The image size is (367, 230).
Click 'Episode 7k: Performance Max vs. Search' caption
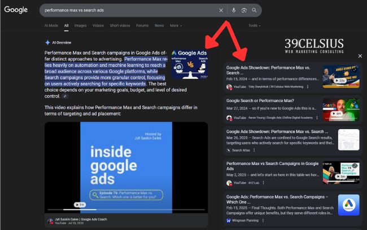click(x=126, y=195)
